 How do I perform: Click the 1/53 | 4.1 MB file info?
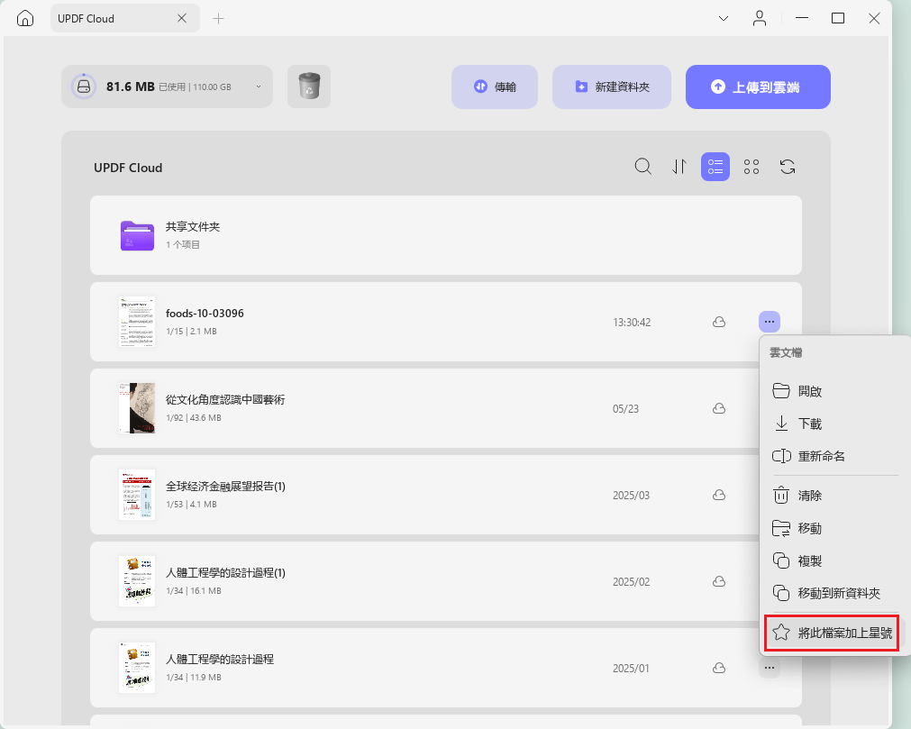[191, 505]
